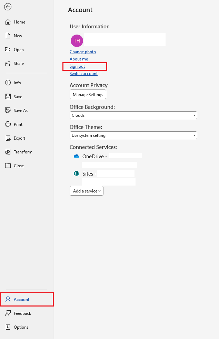The width and height of the screenshot is (219, 339).
Task: Click the Transform icon
Action: (7, 152)
